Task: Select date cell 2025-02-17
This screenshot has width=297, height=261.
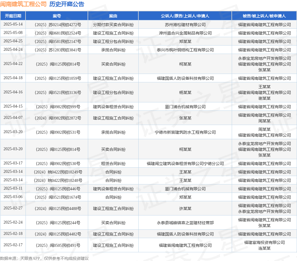Action: coord(13,245)
